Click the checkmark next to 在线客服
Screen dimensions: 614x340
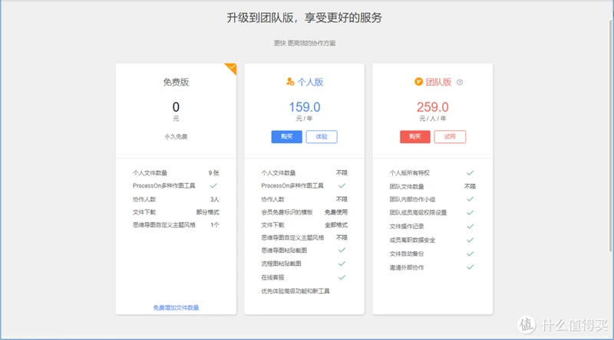click(342, 277)
